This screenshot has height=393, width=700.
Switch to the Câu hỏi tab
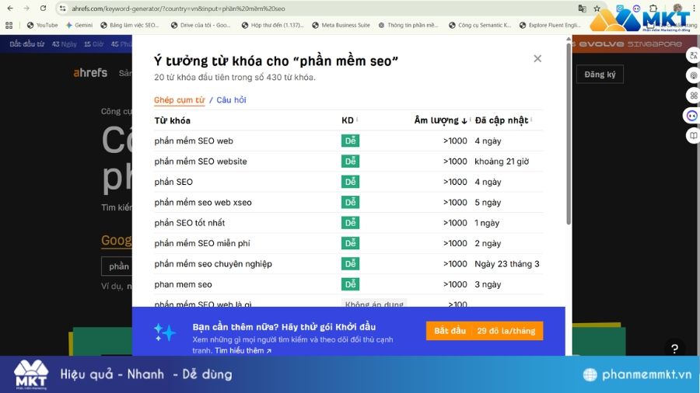[x=231, y=100]
